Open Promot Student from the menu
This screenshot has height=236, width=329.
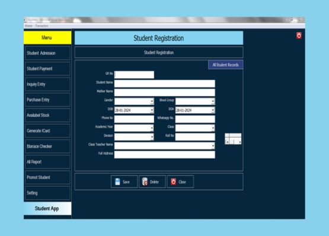coord(47,177)
